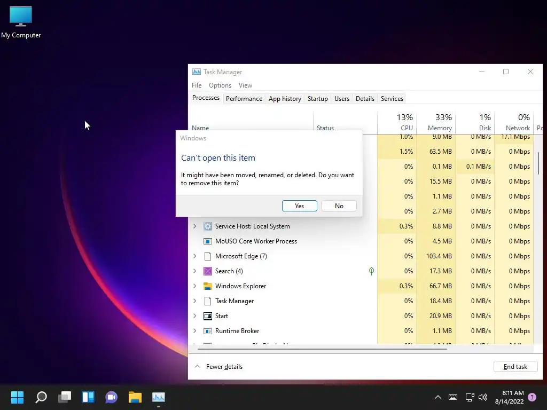The width and height of the screenshot is (547, 410).
Task: Open the Windows Start menu button
Action: click(x=17, y=397)
